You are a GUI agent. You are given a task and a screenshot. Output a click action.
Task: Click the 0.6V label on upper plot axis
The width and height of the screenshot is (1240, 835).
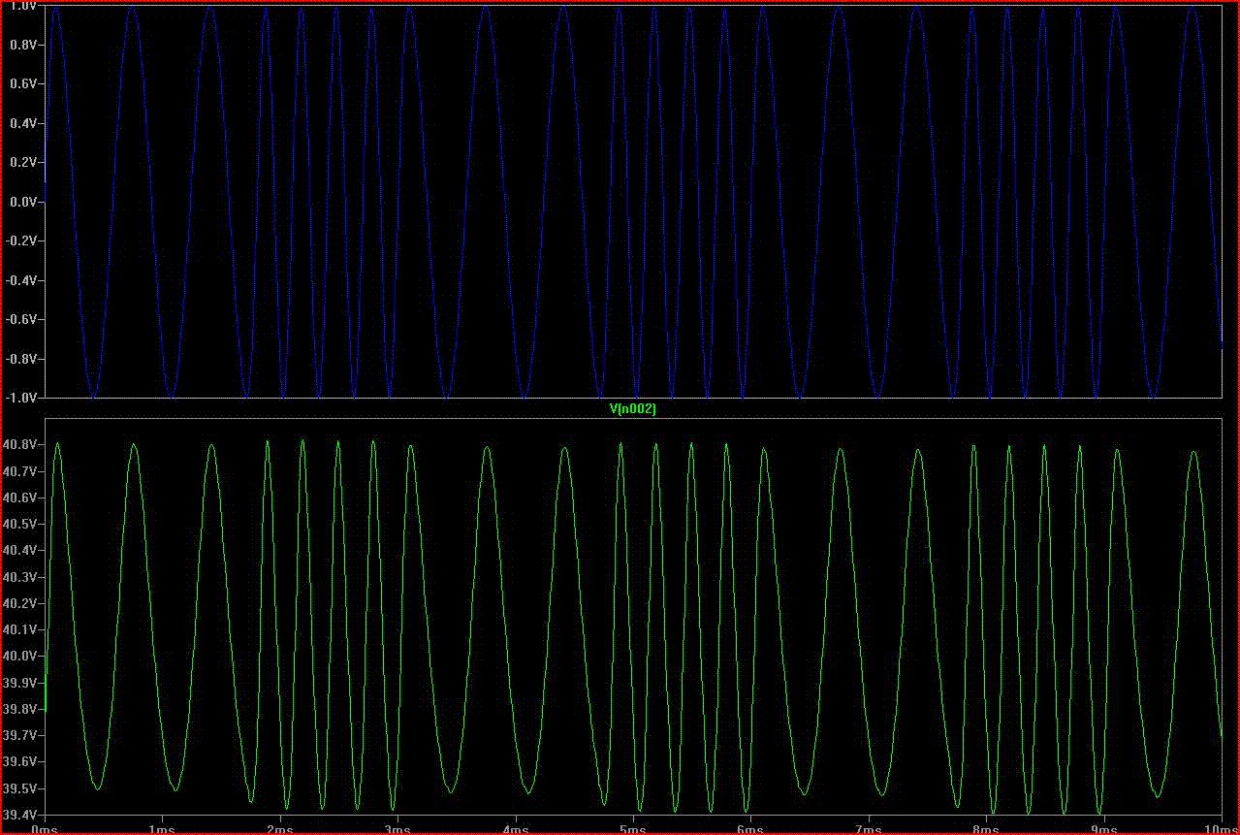(x=23, y=84)
